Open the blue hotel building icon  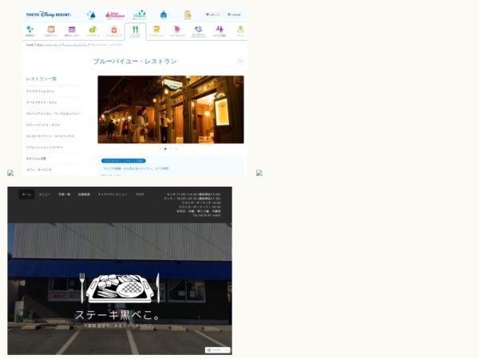[164, 14]
